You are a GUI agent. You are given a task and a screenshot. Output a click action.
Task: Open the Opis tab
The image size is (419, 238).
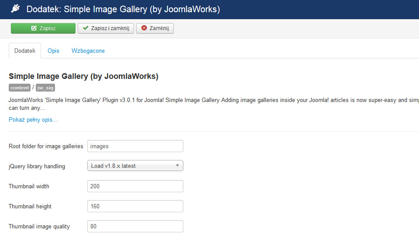53,51
